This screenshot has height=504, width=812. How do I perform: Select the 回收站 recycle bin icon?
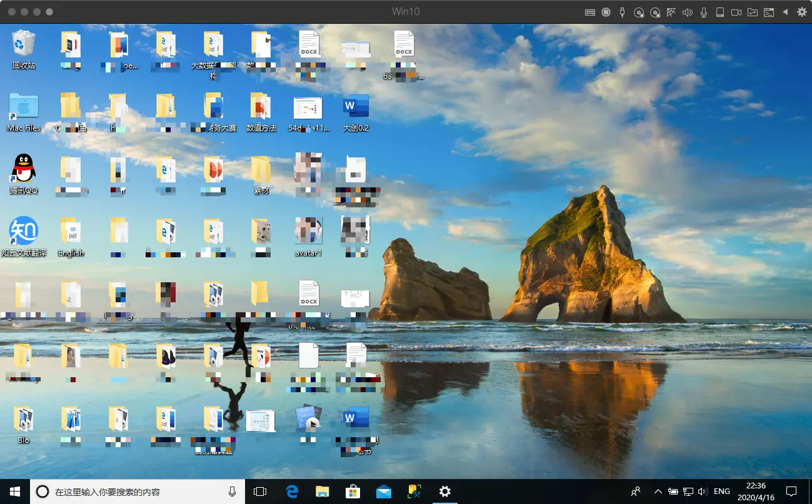pyautogui.click(x=24, y=49)
